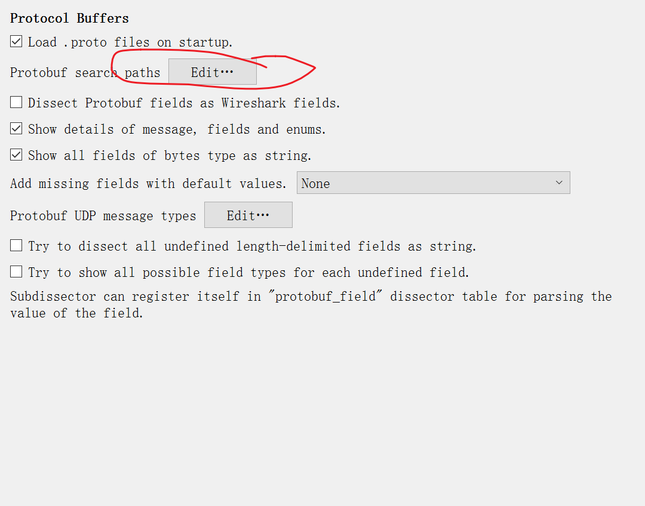Open the Protobuf search paths Edit button
The width and height of the screenshot is (645, 506).
[212, 72]
